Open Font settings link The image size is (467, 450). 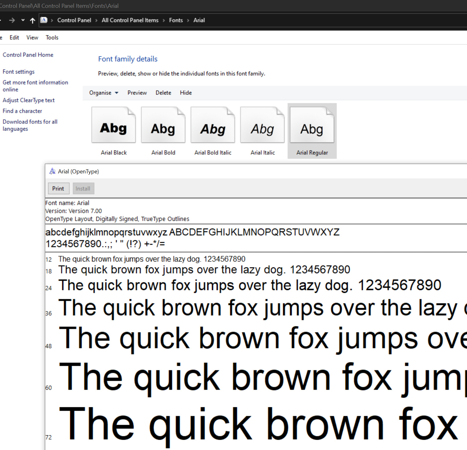pos(19,72)
